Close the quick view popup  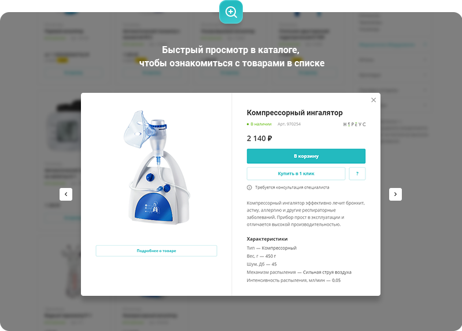[374, 100]
